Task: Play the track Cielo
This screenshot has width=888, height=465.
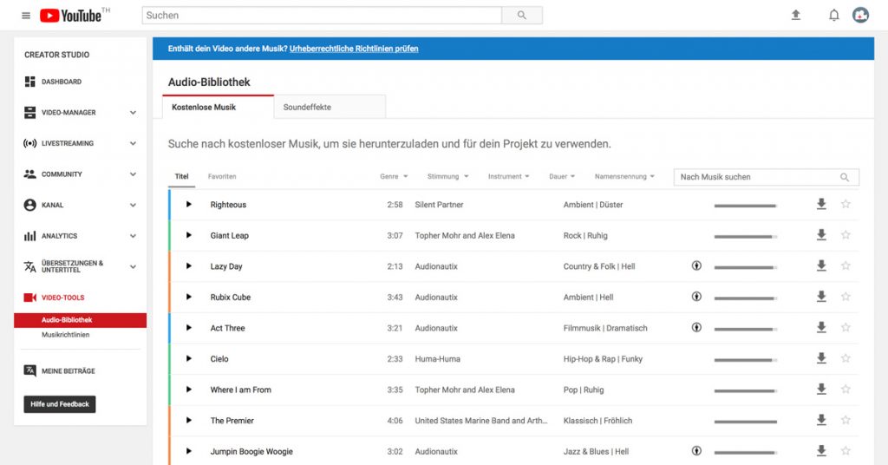Action: (188, 358)
